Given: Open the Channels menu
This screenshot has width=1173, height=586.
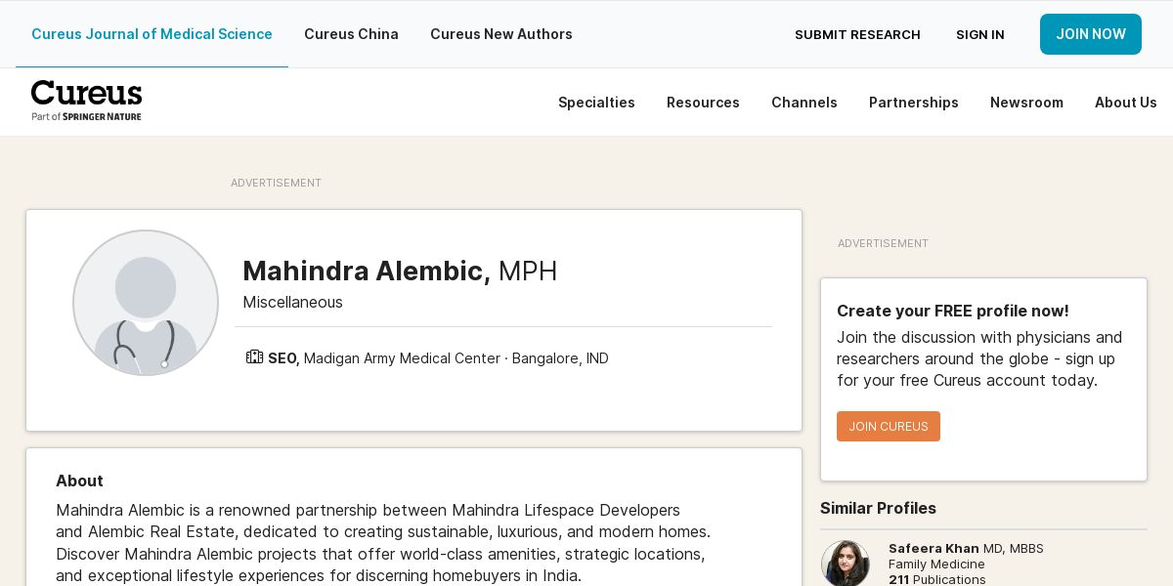Looking at the screenshot, I should tap(804, 103).
